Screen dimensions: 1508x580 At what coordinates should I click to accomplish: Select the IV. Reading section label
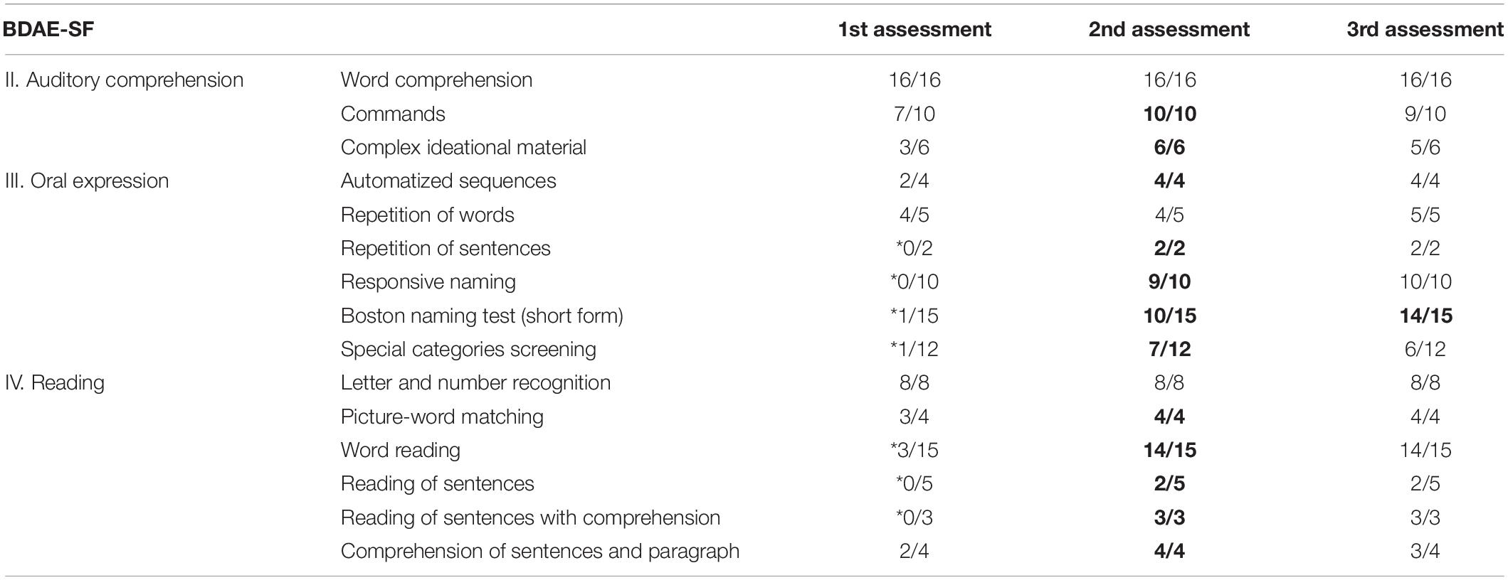click(x=55, y=382)
